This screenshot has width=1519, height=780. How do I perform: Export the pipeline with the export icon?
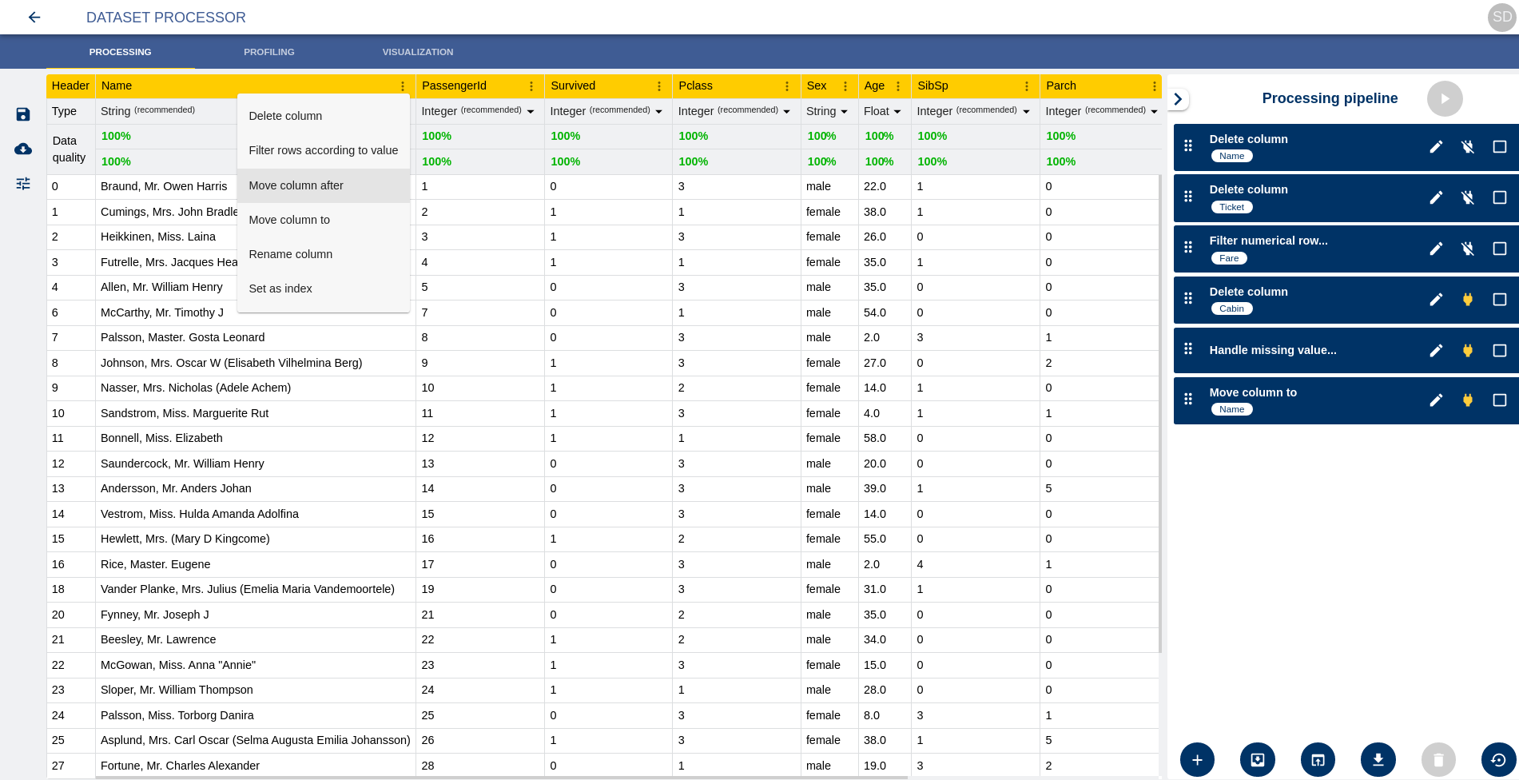pyautogui.click(x=1318, y=759)
